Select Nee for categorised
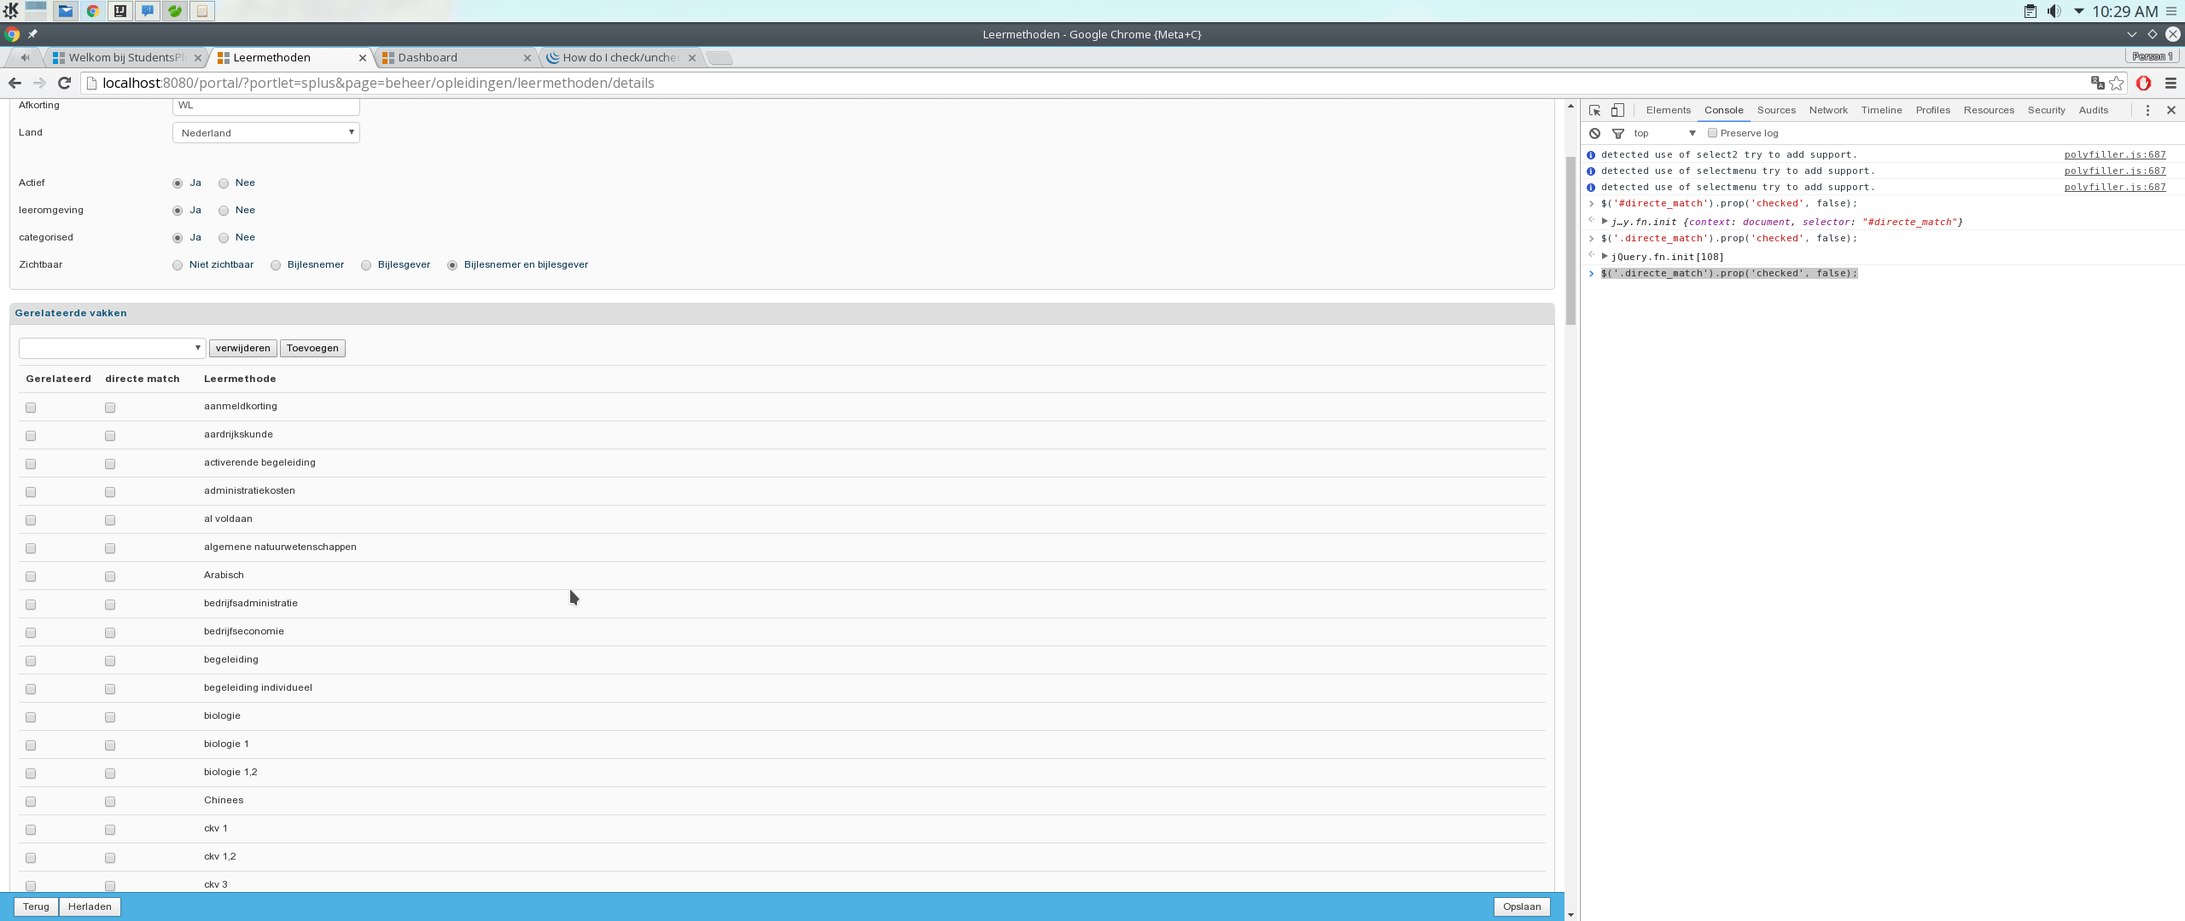The height and width of the screenshot is (921, 2185). (x=224, y=238)
